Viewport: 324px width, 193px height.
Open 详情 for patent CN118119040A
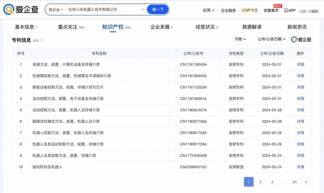point(300,64)
